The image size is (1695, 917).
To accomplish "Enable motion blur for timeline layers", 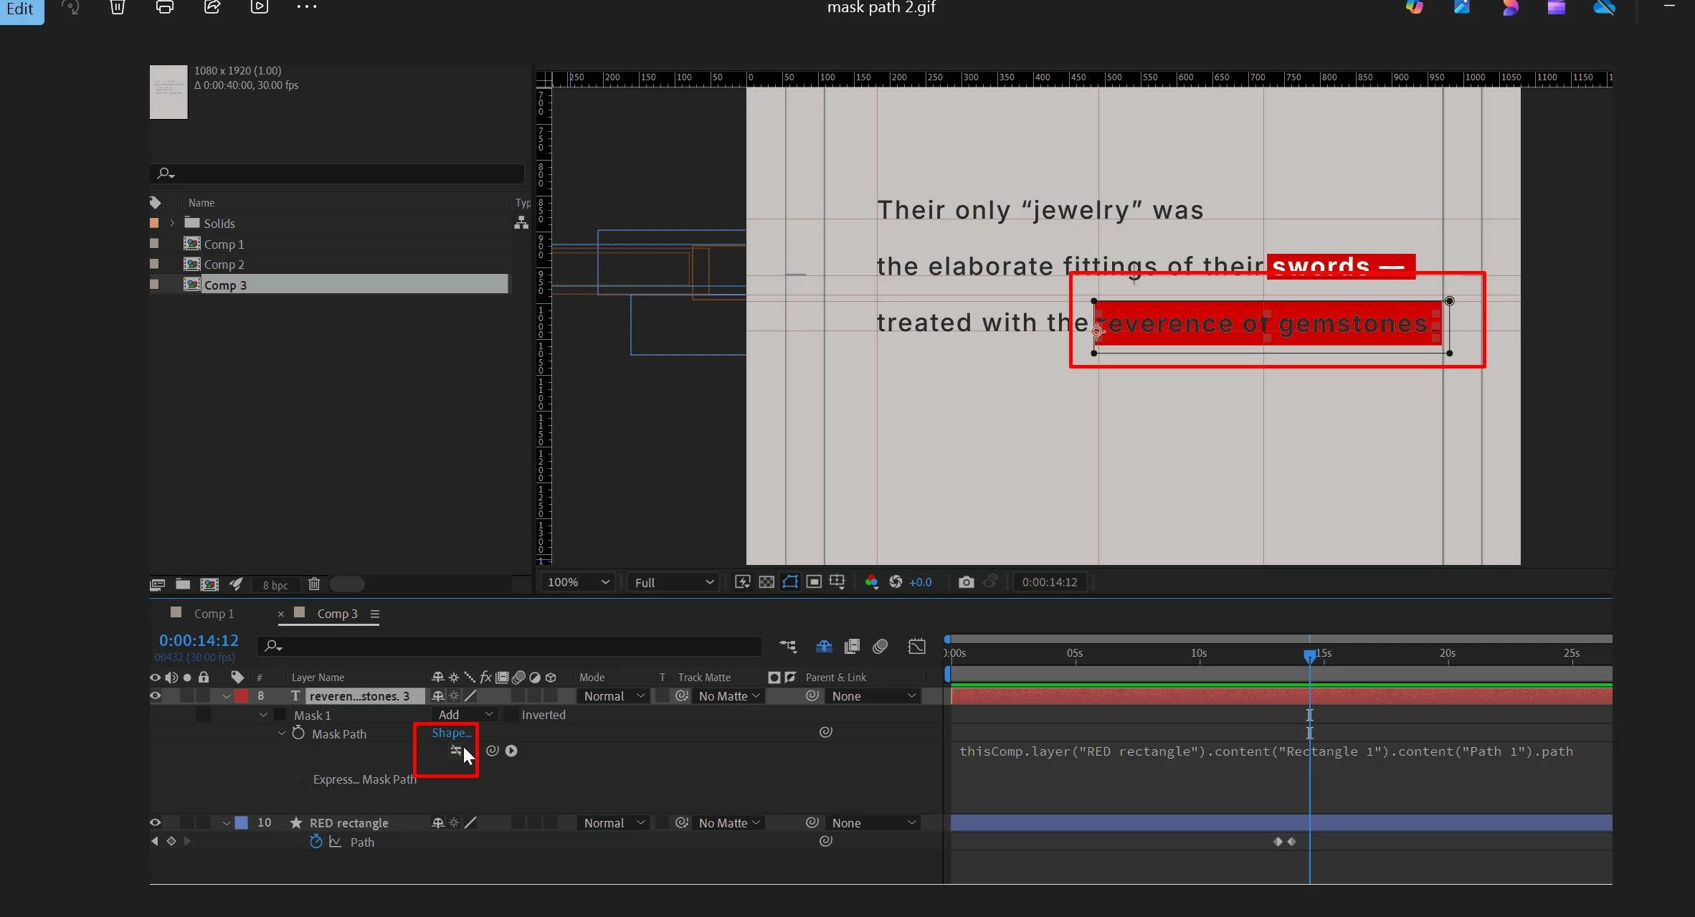I will (x=880, y=646).
